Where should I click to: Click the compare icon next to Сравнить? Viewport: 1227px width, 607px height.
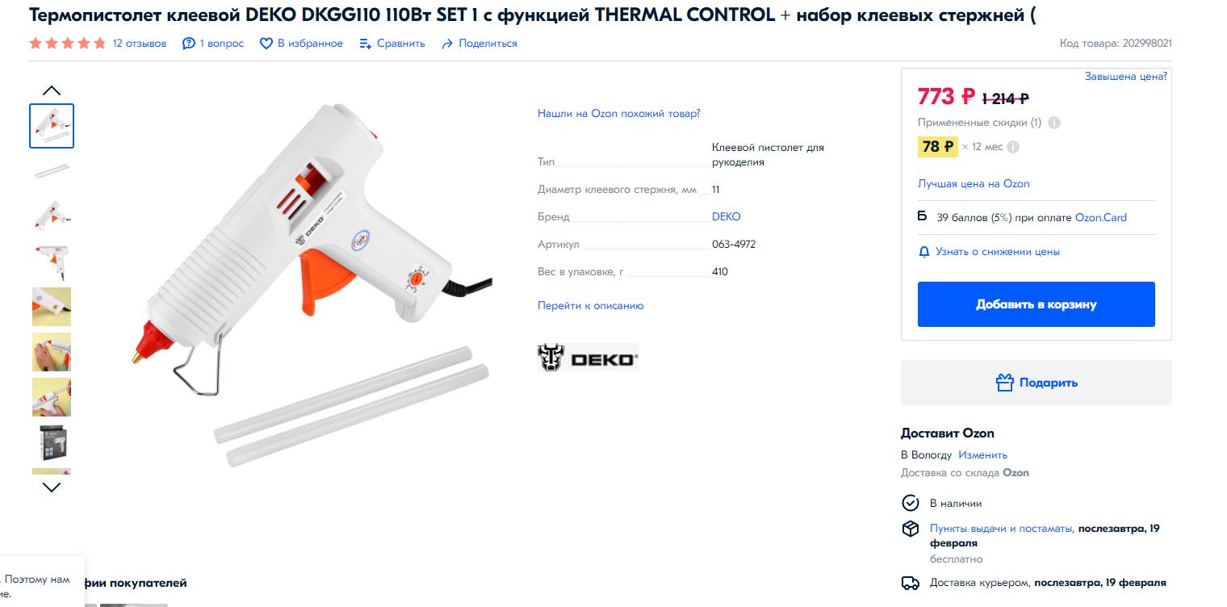[x=366, y=44]
